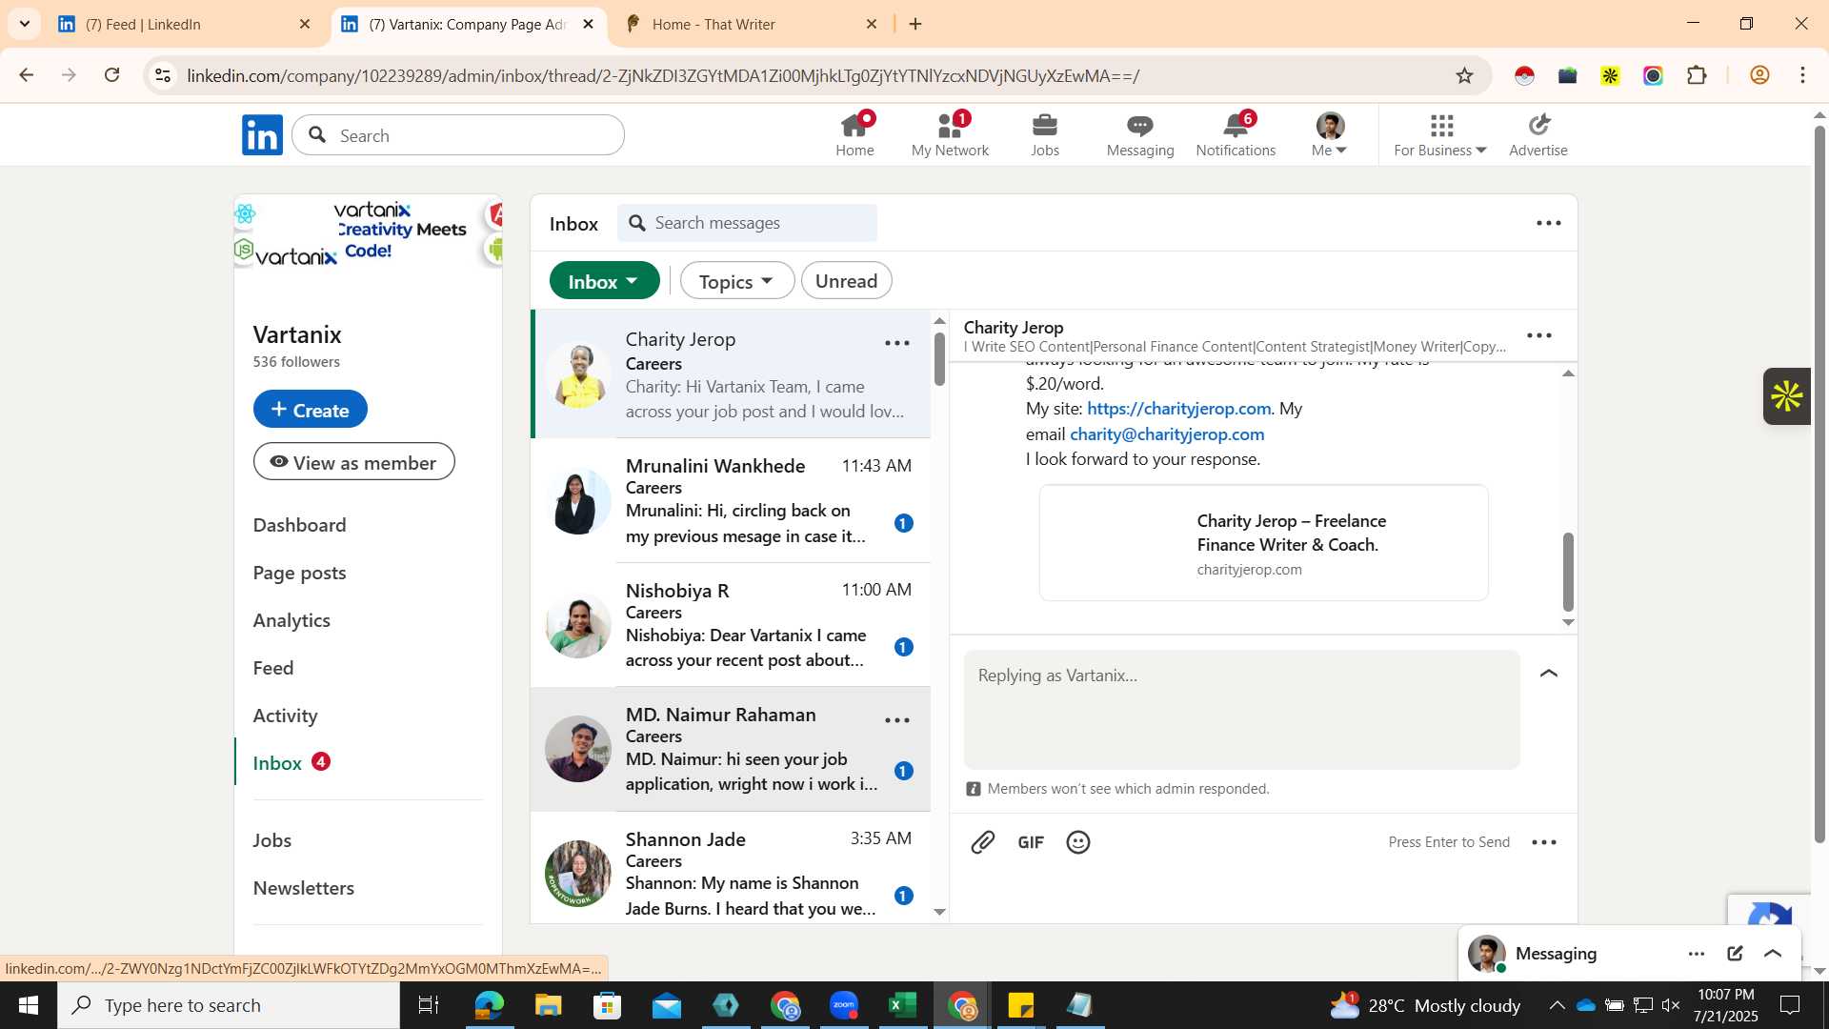Open a new browser tab
Screen dimensions: 1829x1029
(915, 24)
